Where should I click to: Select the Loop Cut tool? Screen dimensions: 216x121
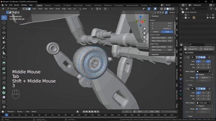point(4,78)
